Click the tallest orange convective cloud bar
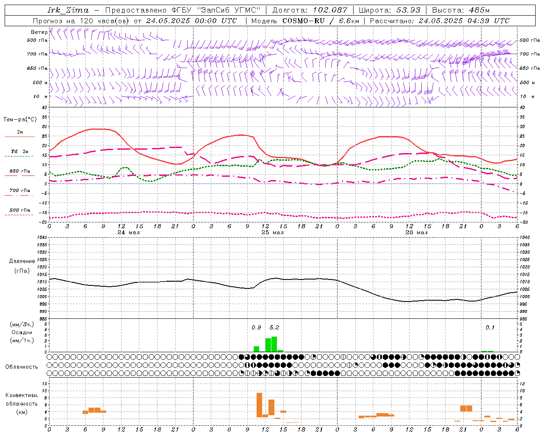 pos(259,405)
